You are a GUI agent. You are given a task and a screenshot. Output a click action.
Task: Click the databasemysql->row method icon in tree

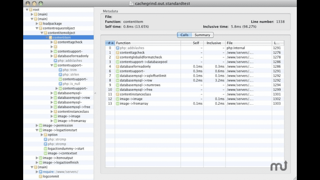[x=55, y=98]
